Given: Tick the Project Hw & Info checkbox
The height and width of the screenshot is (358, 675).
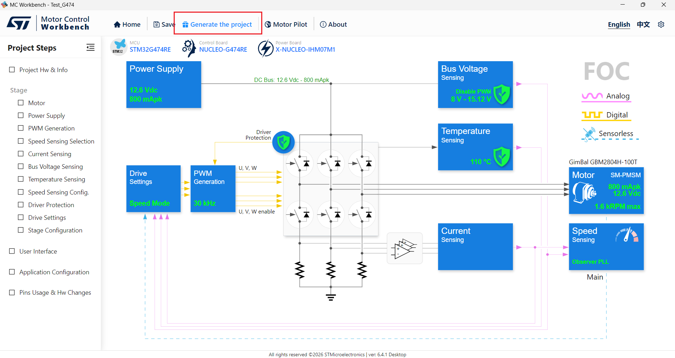Looking at the screenshot, I should pos(12,70).
